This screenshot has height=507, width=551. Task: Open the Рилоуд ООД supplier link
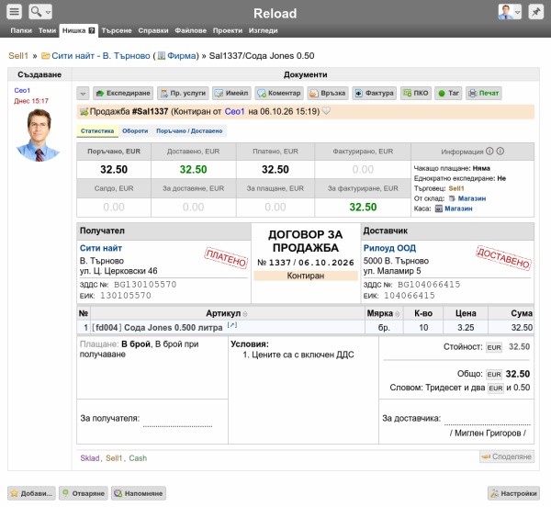tap(389, 248)
